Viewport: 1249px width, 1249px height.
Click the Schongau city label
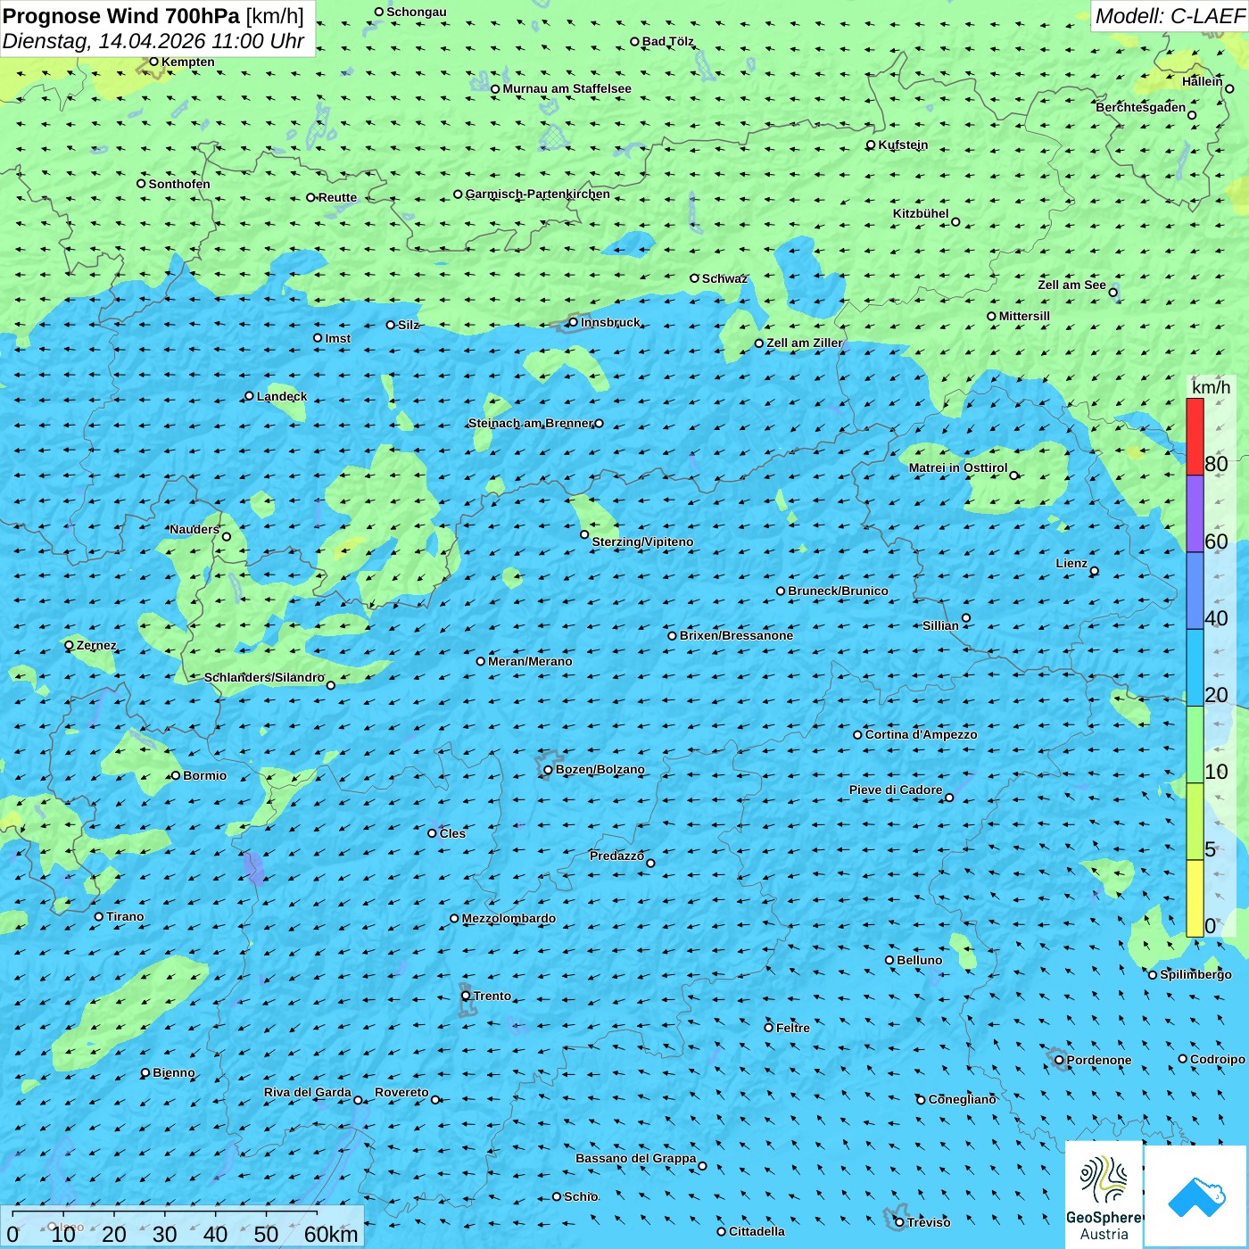click(x=417, y=12)
